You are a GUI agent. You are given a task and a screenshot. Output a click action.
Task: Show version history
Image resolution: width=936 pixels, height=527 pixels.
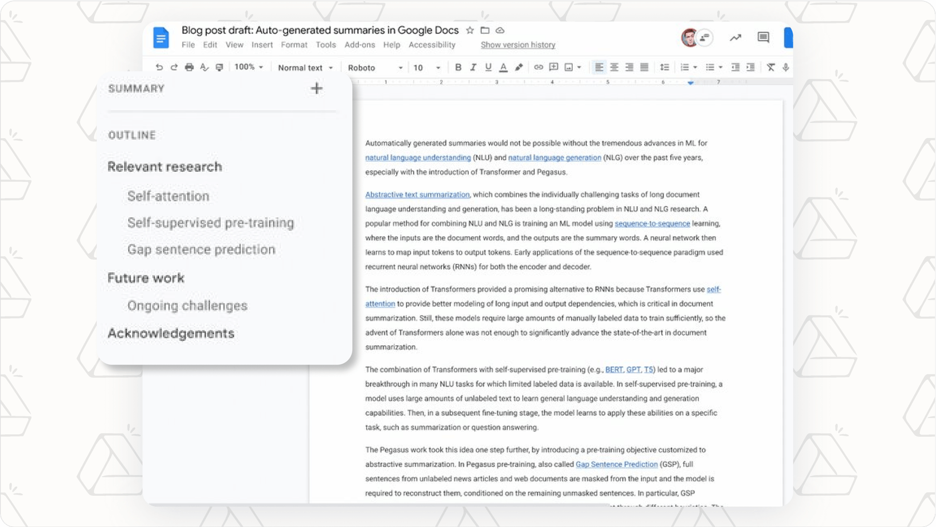point(517,45)
